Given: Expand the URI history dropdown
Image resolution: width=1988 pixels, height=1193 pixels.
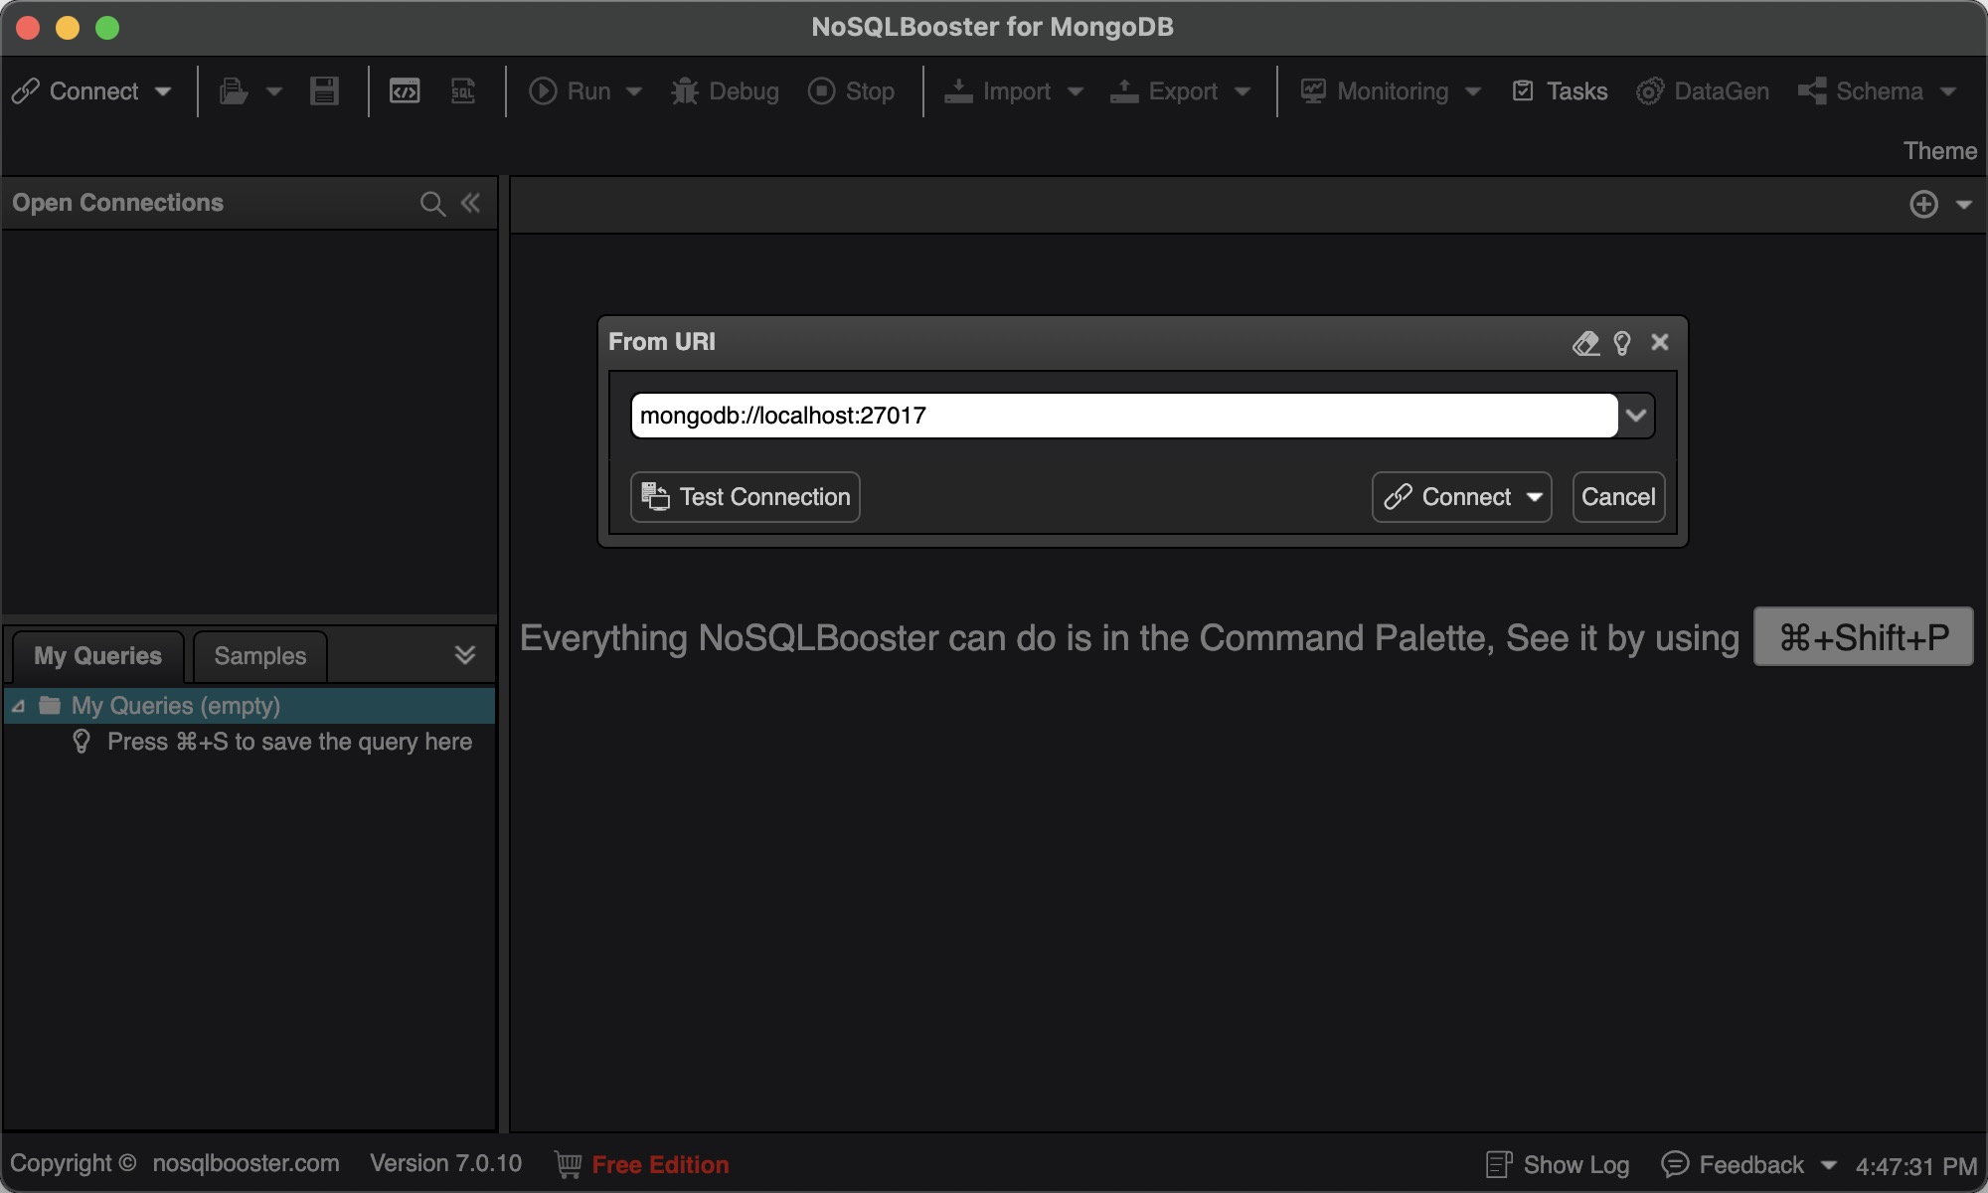Looking at the screenshot, I should coord(1636,415).
